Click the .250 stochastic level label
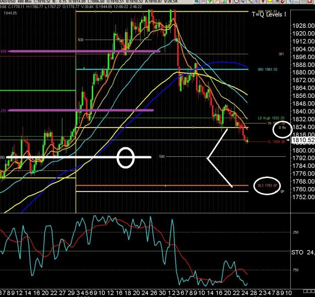Image resolution: width=315 pixels, height=297 pixels. tap(295, 232)
